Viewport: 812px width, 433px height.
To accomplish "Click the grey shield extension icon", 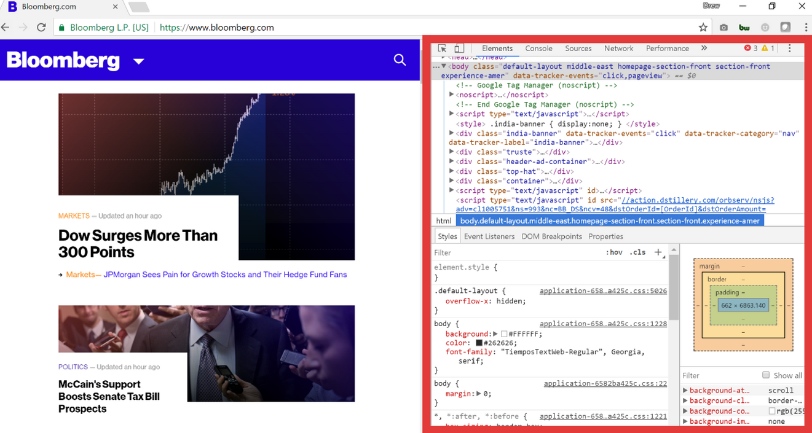I will [x=765, y=28].
